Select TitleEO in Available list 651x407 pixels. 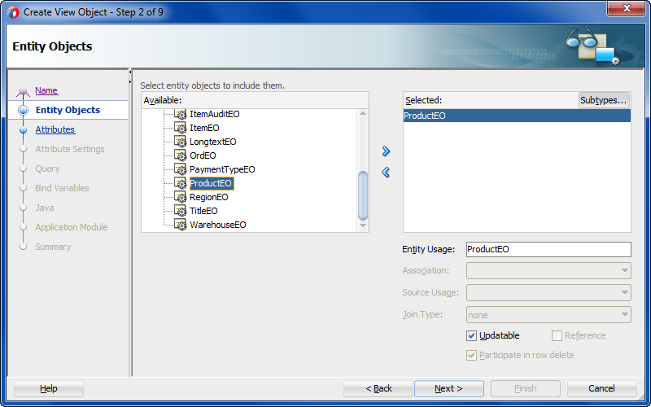coord(203,211)
